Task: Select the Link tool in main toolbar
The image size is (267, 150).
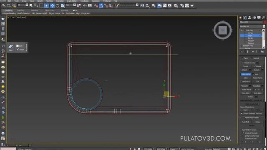Action: (4, 5)
